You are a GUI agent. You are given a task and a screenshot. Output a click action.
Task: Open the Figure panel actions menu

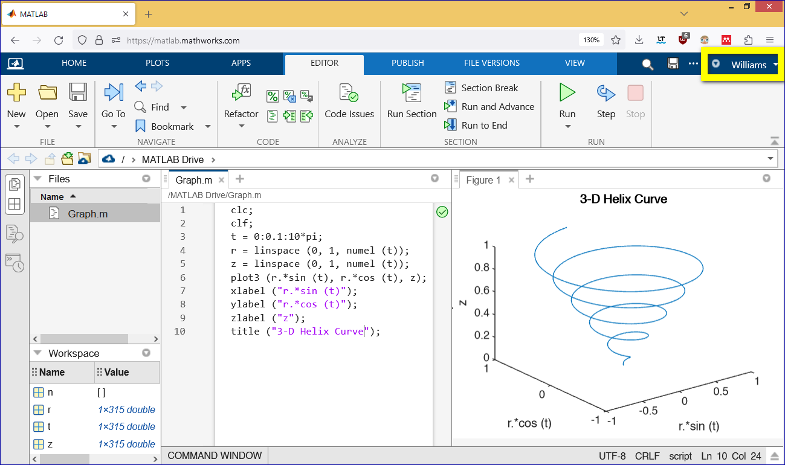(766, 178)
